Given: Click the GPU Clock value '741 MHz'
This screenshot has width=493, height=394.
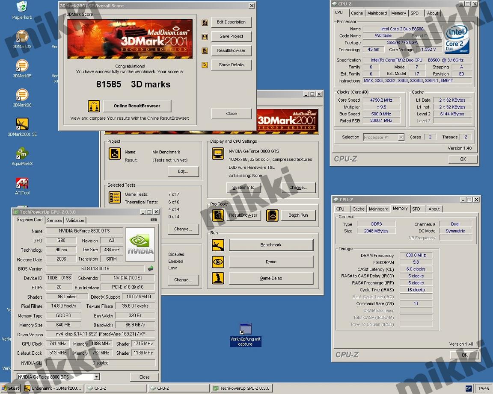Looking at the screenshot, I should (x=58, y=344).
